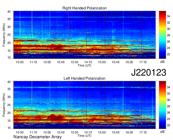Click the 12:45 time tick of Right Handed plot
Screen dimensions: 173x140
click(x=61, y=62)
